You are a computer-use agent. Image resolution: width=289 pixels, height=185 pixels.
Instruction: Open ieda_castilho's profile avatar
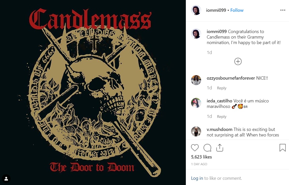point(196,103)
